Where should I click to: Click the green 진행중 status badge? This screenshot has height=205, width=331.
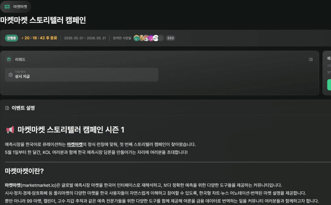coord(12,38)
